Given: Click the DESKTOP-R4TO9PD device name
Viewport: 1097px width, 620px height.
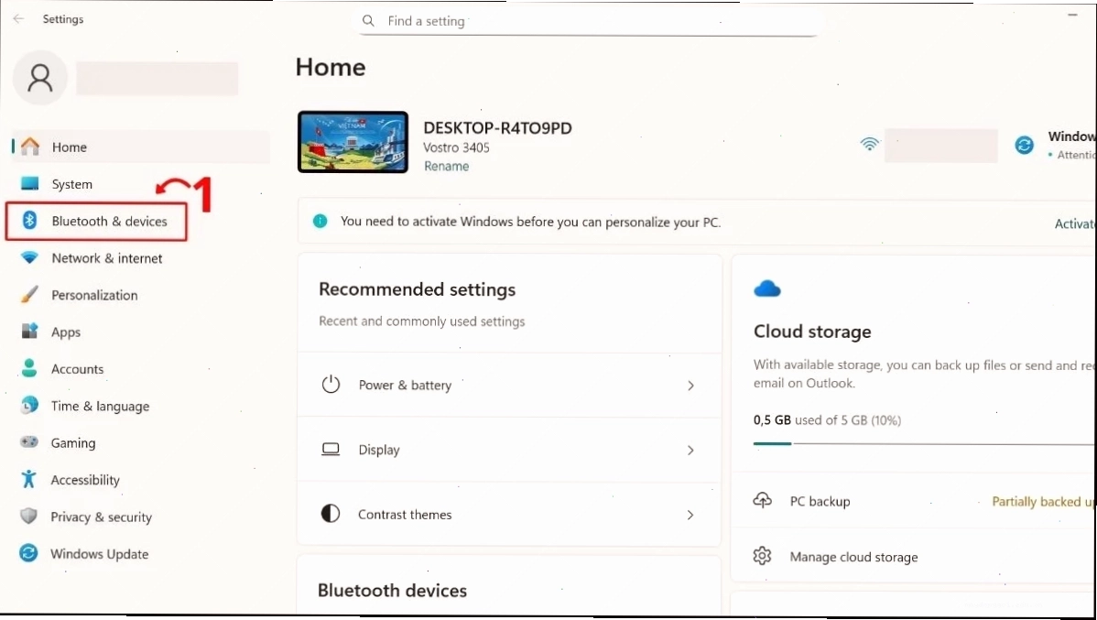Looking at the screenshot, I should [497, 128].
